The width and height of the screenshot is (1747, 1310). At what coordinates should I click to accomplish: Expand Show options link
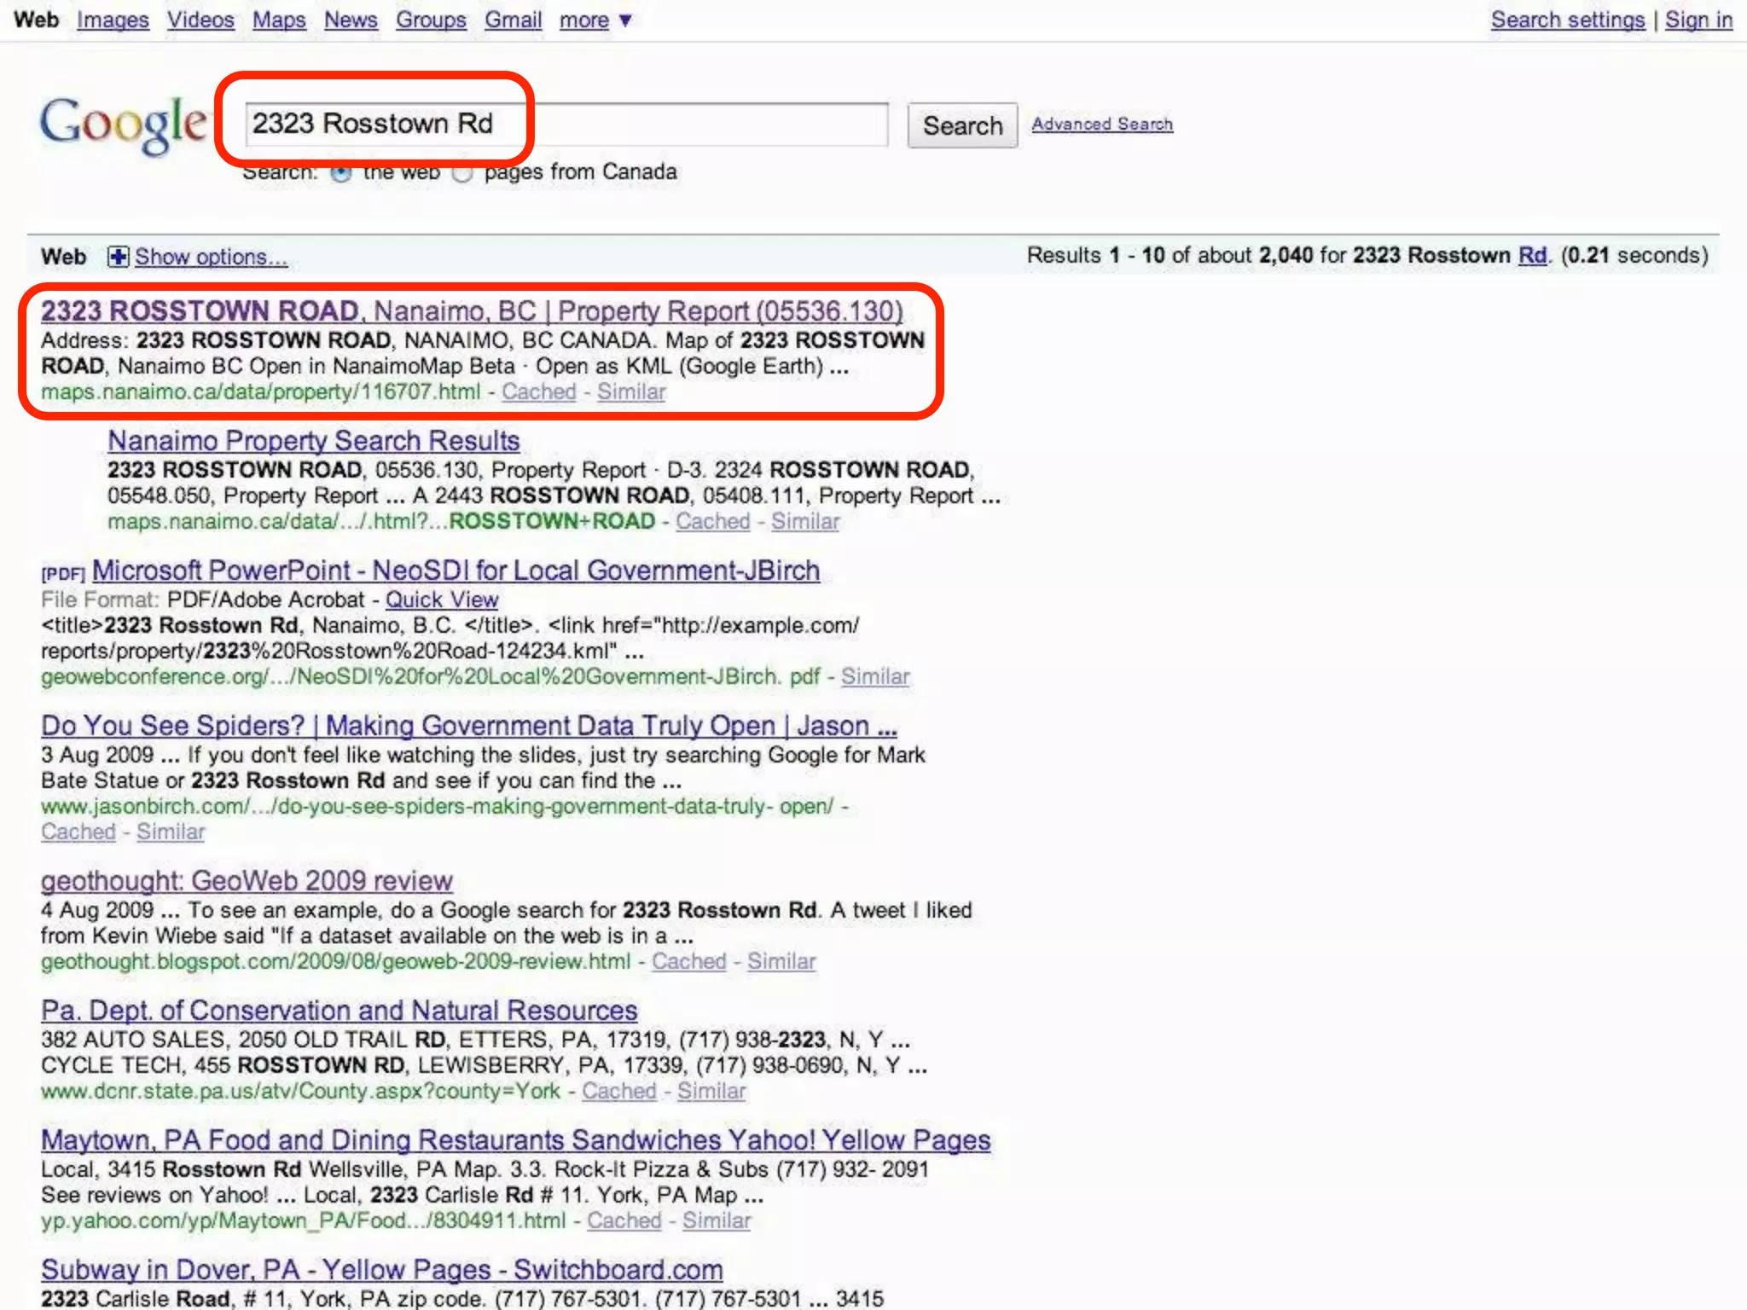click(211, 257)
